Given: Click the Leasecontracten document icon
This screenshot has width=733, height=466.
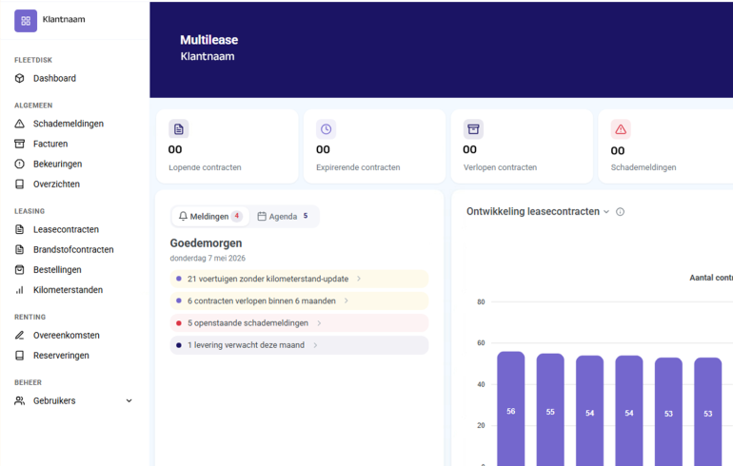Looking at the screenshot, I should [x=20, y=229].
